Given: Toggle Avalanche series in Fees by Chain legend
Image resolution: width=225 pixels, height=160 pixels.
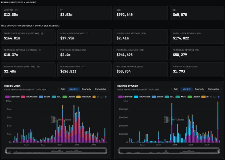Looking at the screenshot, I should click(x=84, y=97).
